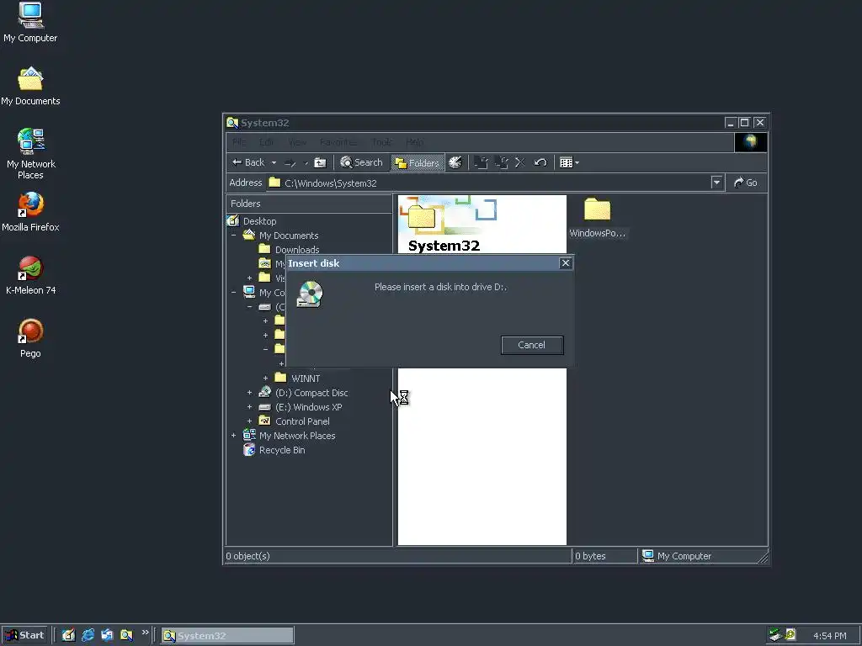Image resolution: width=862 pixels, height=646 pixels.
Task: Select (D:) Compact Disc in tree
Action: (311, 393)
